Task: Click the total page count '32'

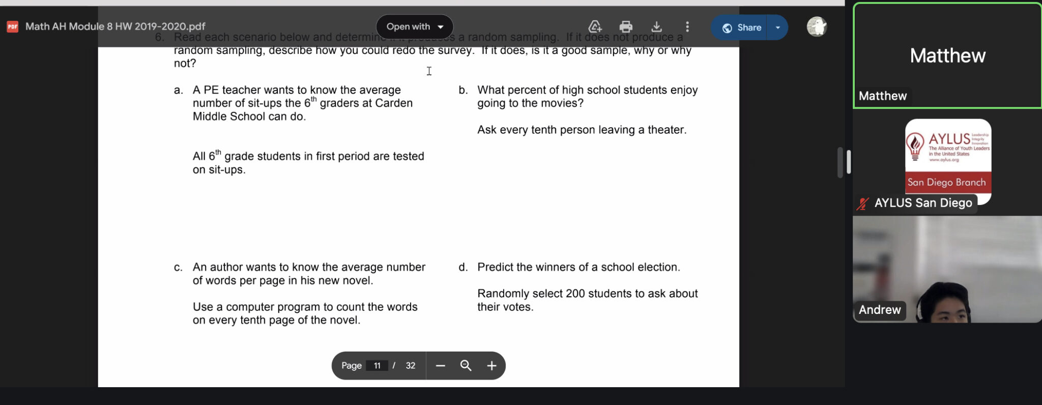Action: tap(411, 365)
